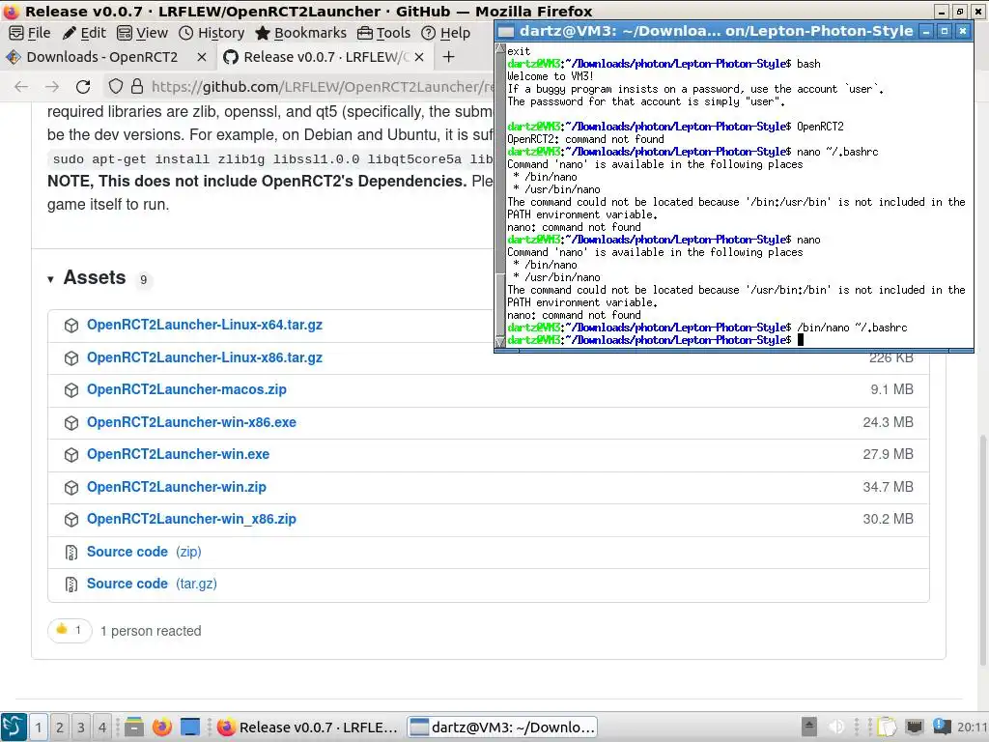Click zip file icon beside Source code (tar.gz)

click(x=71, y=585)
